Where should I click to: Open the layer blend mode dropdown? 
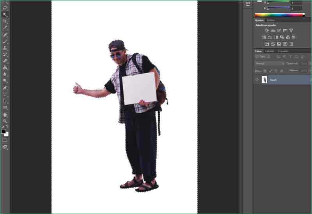pyautogui.click(x=269, y=63)
